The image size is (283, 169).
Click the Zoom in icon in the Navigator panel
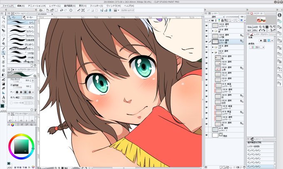click(264, 27)
